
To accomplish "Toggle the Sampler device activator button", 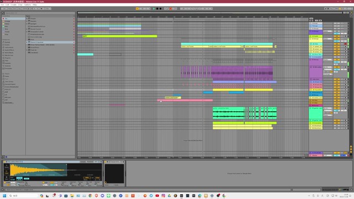I will (x=4, y=162).
